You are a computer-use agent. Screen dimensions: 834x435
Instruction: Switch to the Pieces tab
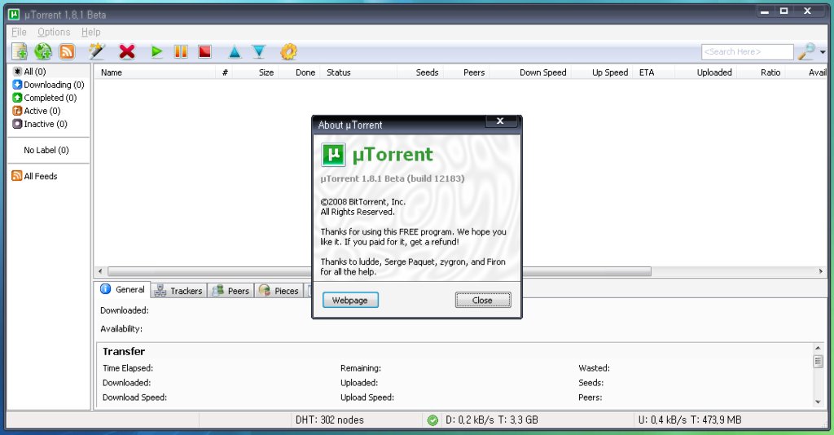(279, 291)
